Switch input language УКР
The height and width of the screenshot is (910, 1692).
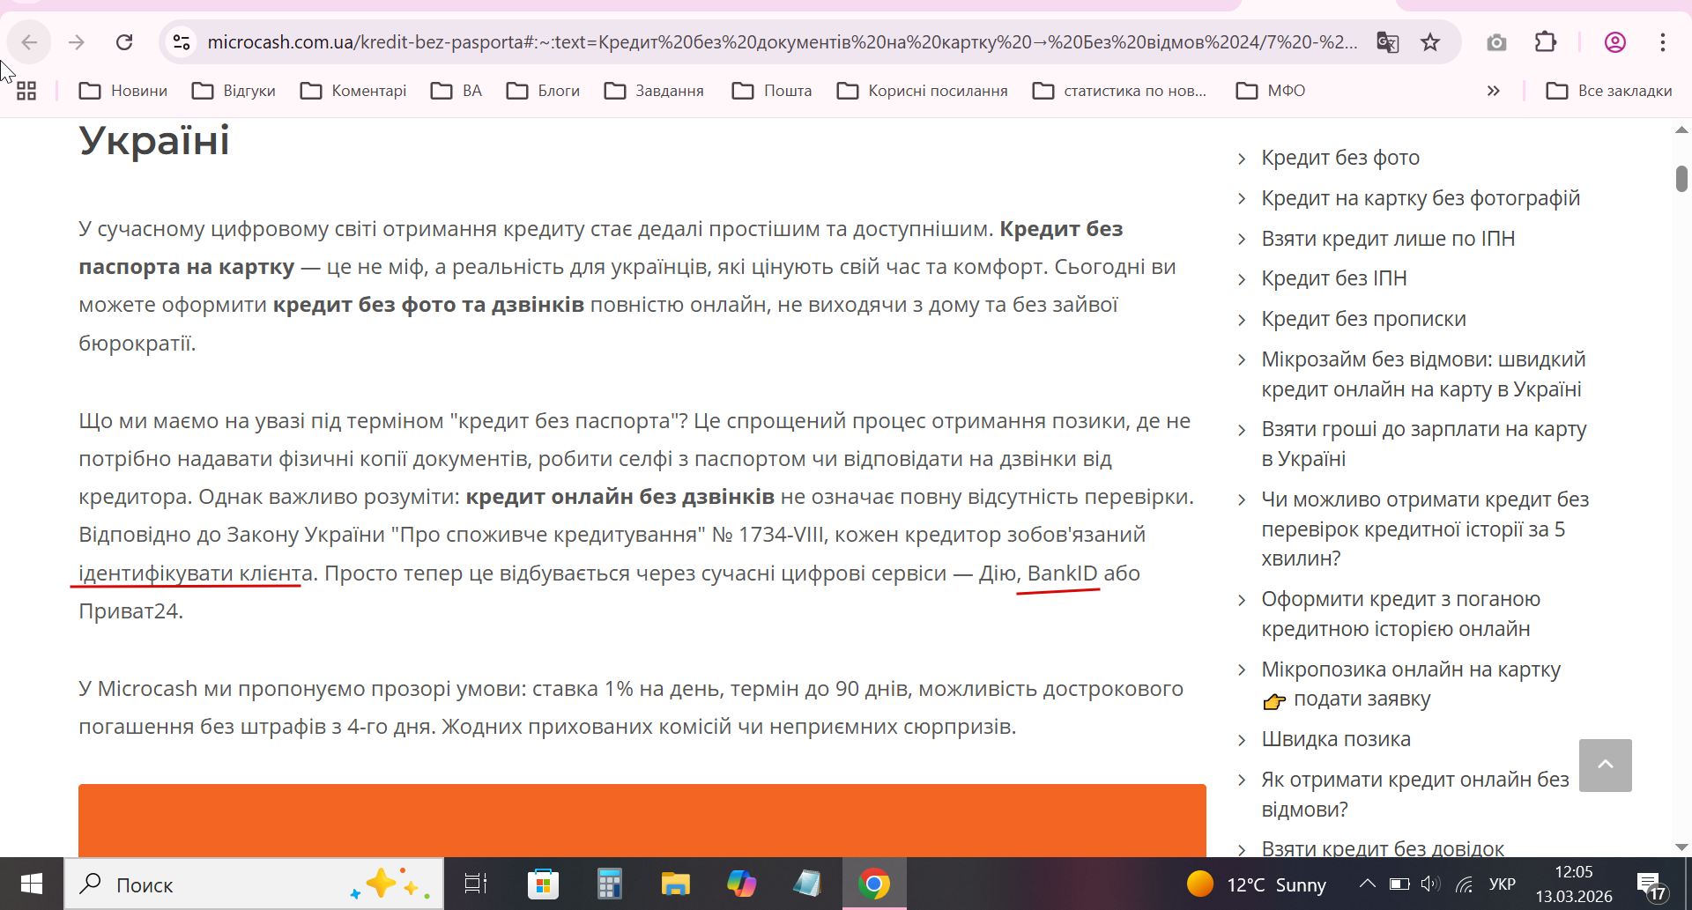pos(1502,884)
